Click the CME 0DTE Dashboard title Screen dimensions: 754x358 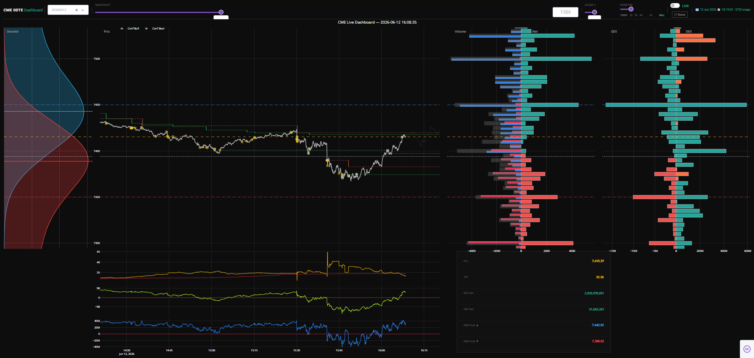coord(23,10)
